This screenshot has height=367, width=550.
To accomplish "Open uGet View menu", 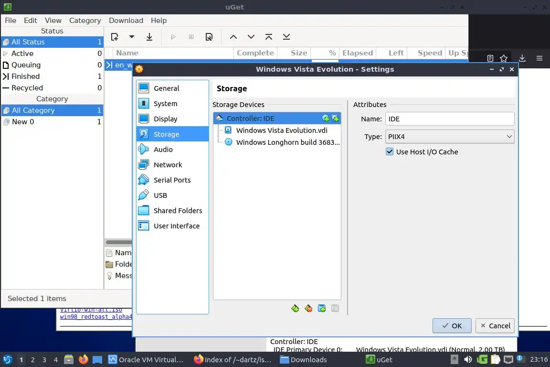I will (53, 21).
